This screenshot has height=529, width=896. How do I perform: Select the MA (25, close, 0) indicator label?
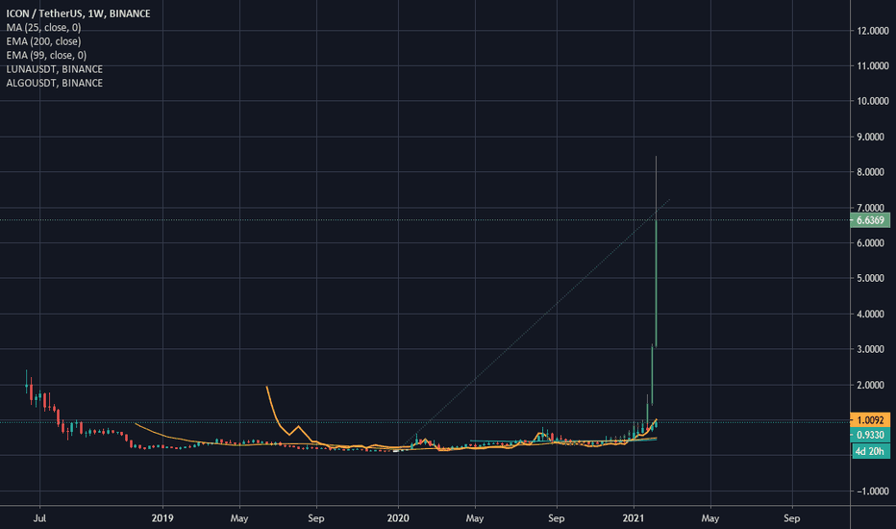(x=43, y=28)
